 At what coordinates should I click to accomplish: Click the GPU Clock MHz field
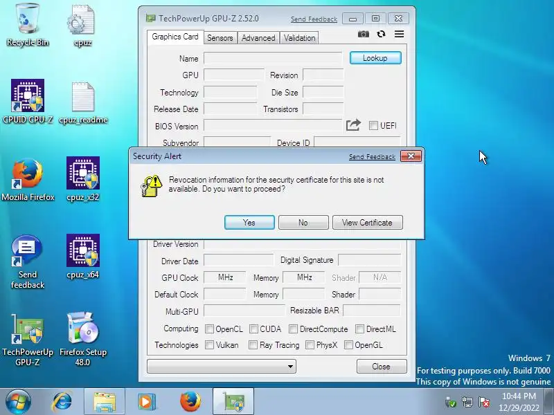tap(224, 277)
